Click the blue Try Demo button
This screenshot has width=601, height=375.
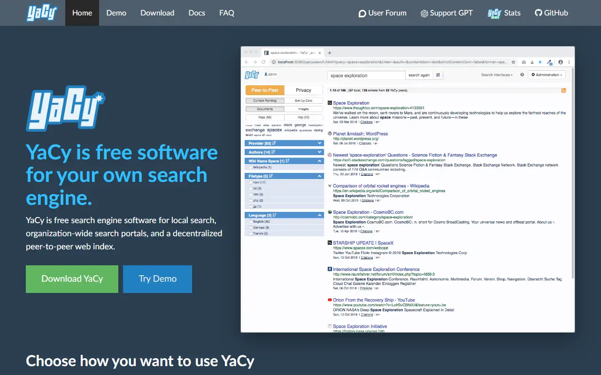coord(157,279)
